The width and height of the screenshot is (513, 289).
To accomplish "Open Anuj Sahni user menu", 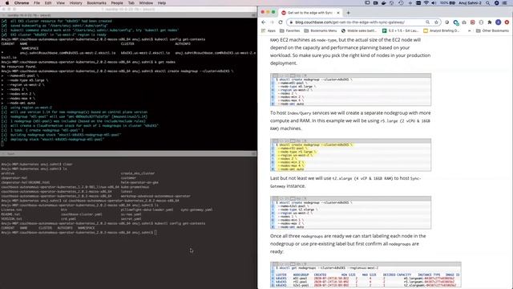I will [x=470, y=3].
